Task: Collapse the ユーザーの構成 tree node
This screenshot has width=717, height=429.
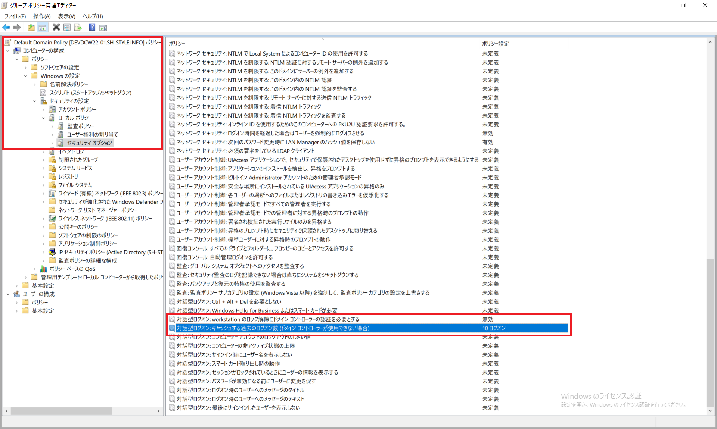Action: (x=8, y=294)
